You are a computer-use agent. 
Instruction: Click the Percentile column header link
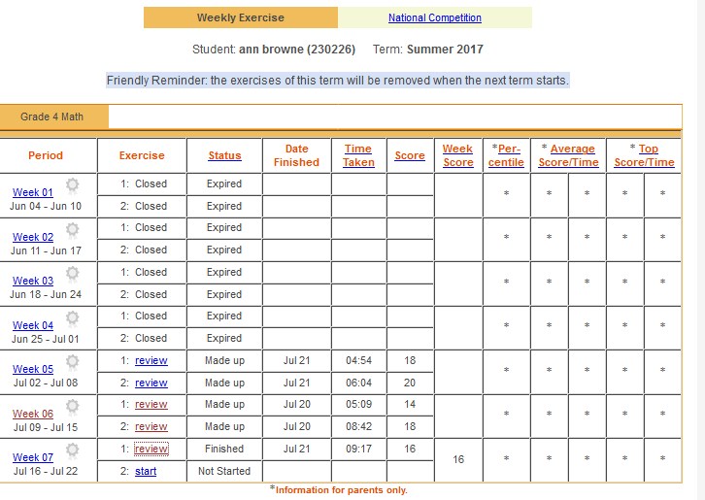click(506, 155)
